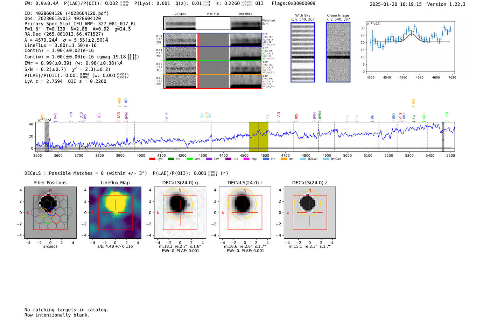Click the gray band near 5460
This screenshot has height=334, width=490.
point(443,137)
